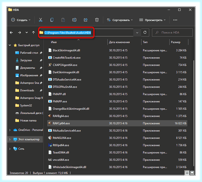Go forward with the right arrow

20,32
